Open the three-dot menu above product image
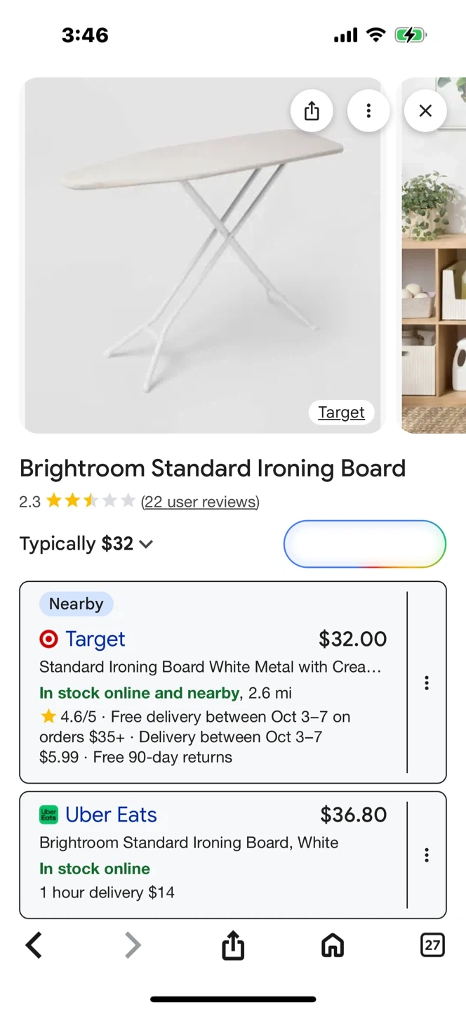 pos(368,111)
